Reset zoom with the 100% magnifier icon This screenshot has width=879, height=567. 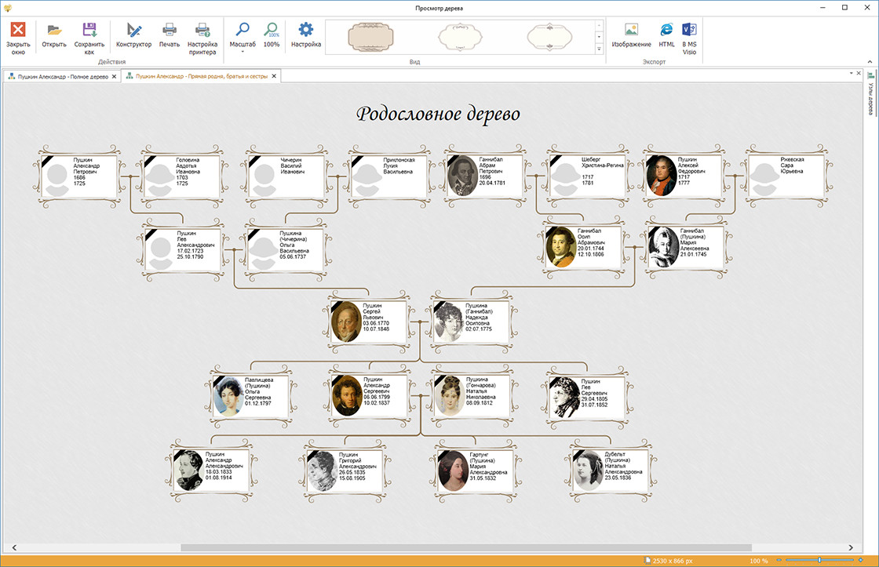coord(272,31)
